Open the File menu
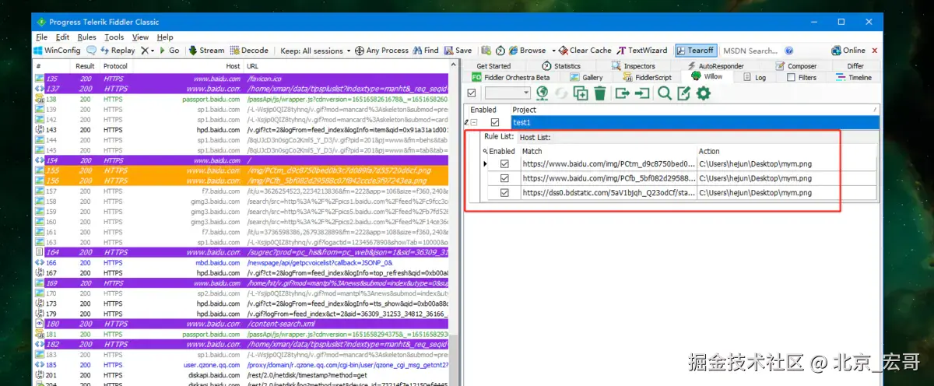This screenshot has width=934, height=386. click(41, 37)
